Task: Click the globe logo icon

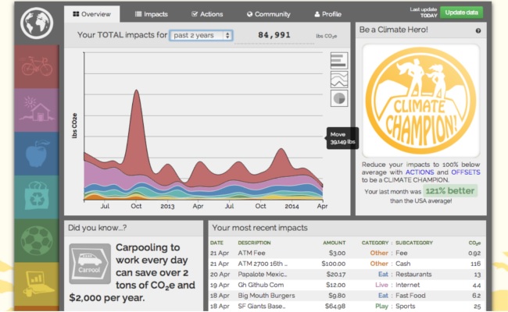Action: pos(35,23)
